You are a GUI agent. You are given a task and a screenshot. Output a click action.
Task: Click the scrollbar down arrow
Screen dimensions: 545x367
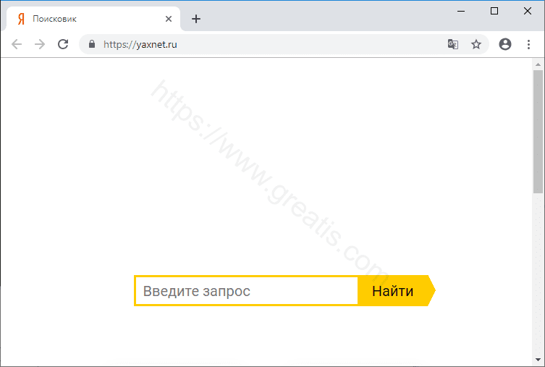click(x=538, y=360)
